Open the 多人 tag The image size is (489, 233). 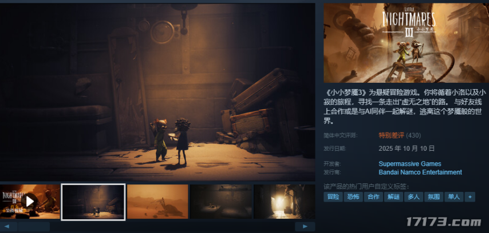point(413,196)
